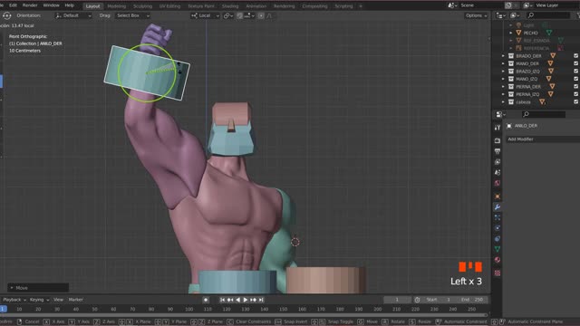Toggle the auto keying record button
580x326 pixels.
pyautogui.click(x=206, y=300)
